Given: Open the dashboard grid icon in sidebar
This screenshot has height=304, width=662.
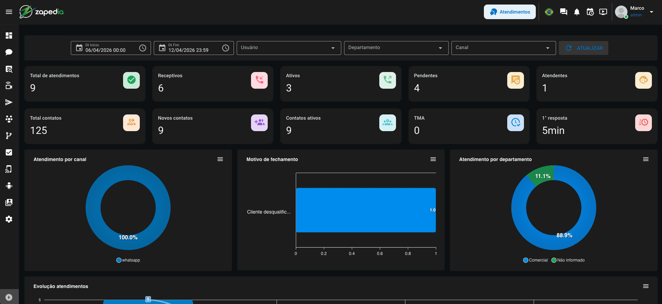Looking at the screenshot, I should coord(9,35).
